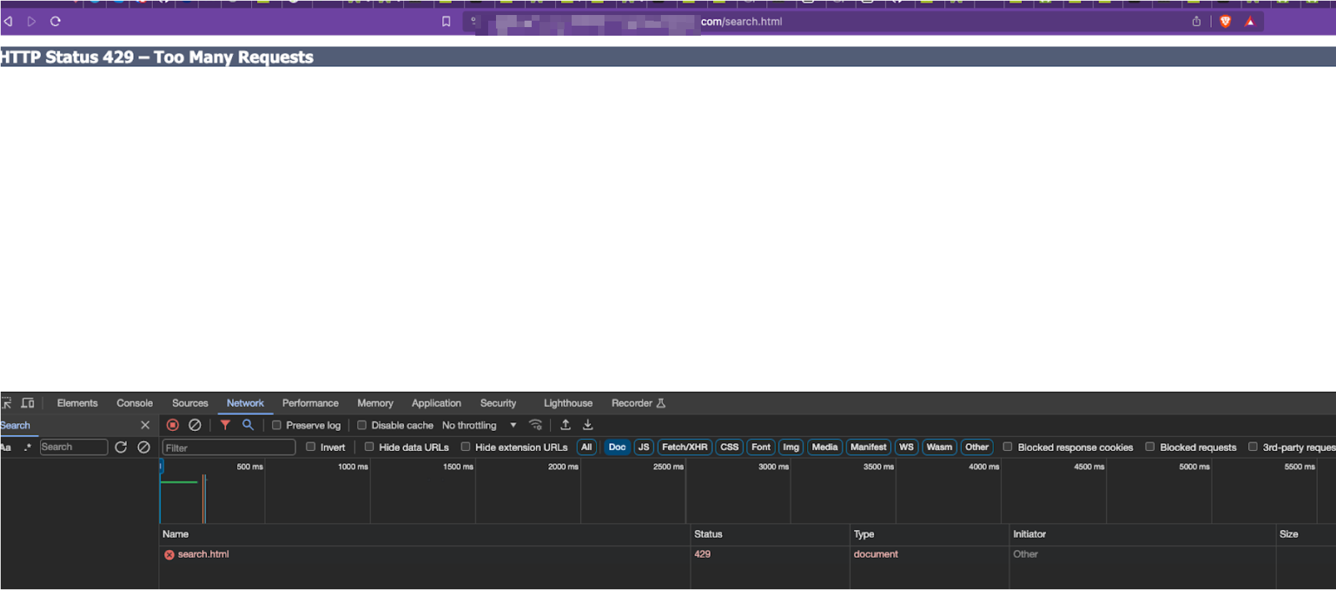Enable the Preserve log checkbox
Image resolution: width=1336 pixels, height=590 pixels.
click(x=277, y=425)
